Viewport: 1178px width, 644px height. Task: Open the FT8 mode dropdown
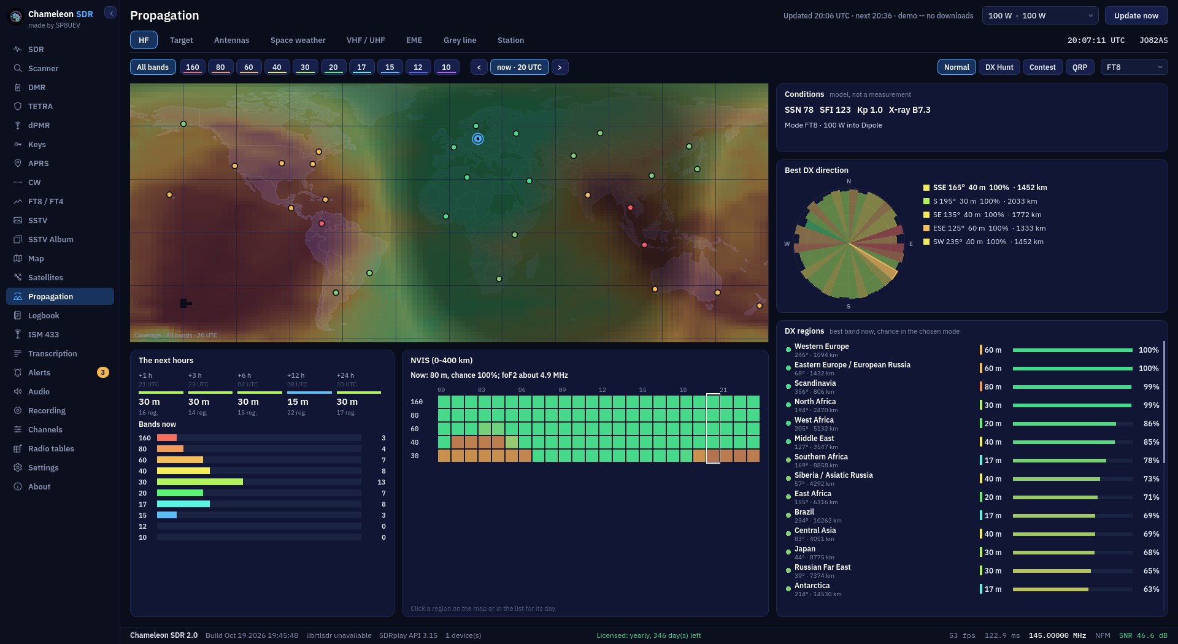click(x=1134, y=67)
